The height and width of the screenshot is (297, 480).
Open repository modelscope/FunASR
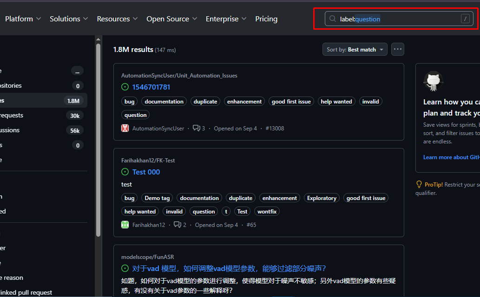point(148,257)
